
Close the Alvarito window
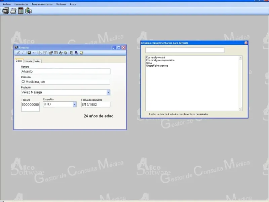123,47
